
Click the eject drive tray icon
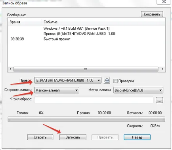107,80
